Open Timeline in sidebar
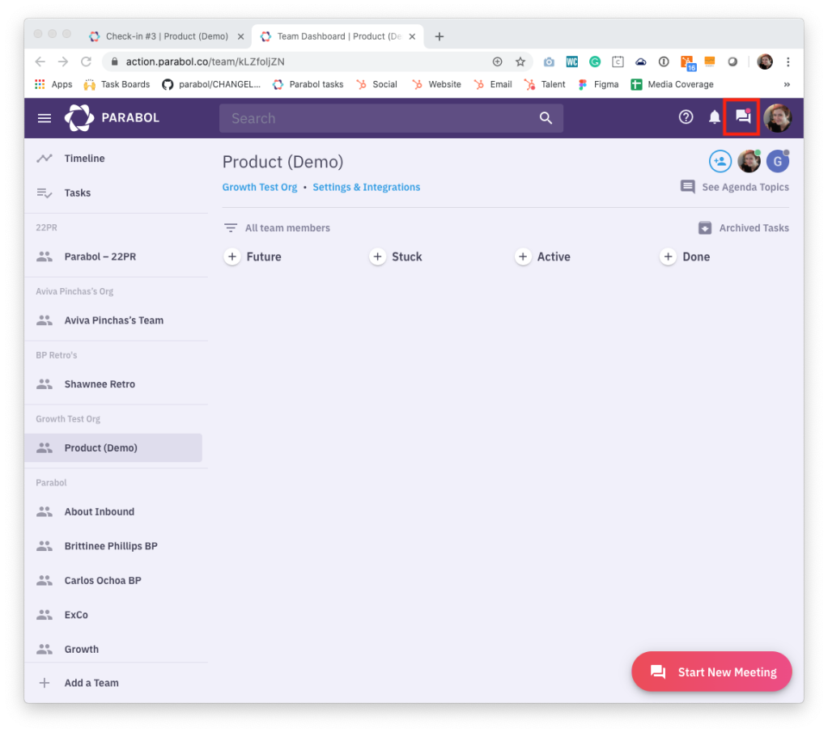Viewport: 828px width, 733px height. (x=113, y=159)
